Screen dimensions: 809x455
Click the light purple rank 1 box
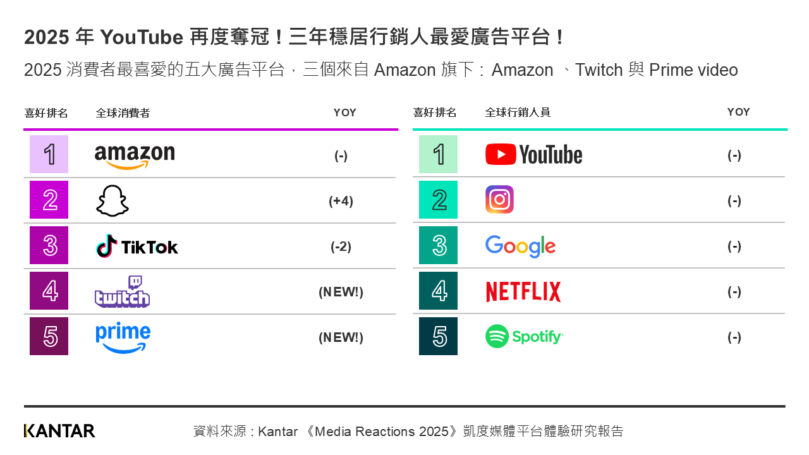tap(49, 154)
